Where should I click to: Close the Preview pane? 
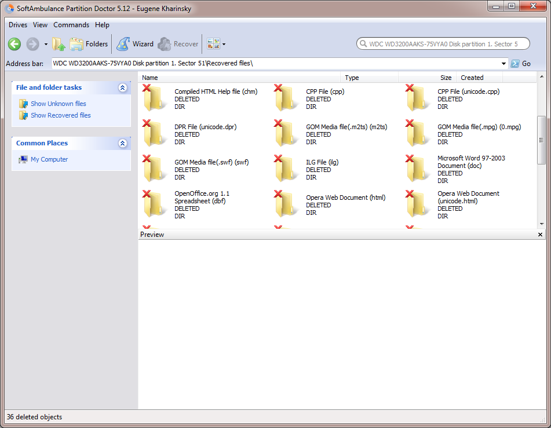(x=540, y=235)
